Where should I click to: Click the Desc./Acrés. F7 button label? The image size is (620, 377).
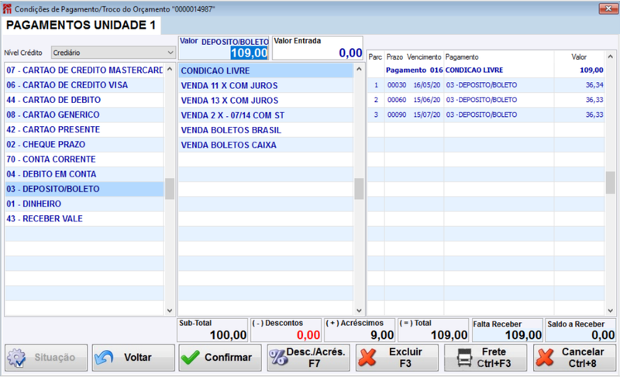point(315,358)
